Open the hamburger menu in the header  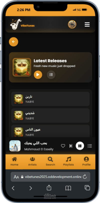(87, 24)
